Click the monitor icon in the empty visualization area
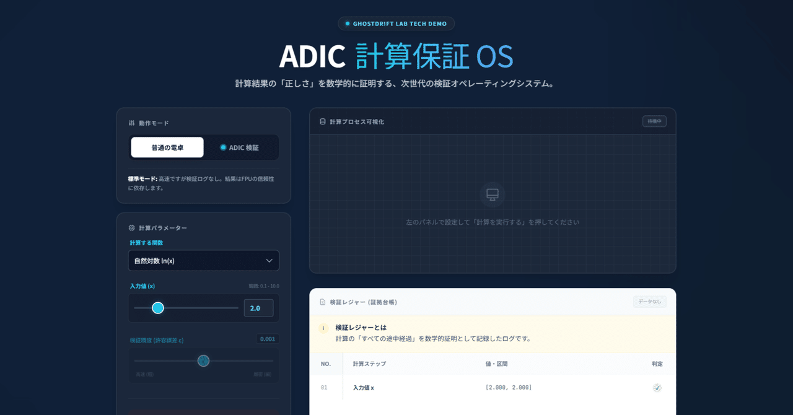The width and height of the screenshot is (793, 415). [x=492, y=194]
